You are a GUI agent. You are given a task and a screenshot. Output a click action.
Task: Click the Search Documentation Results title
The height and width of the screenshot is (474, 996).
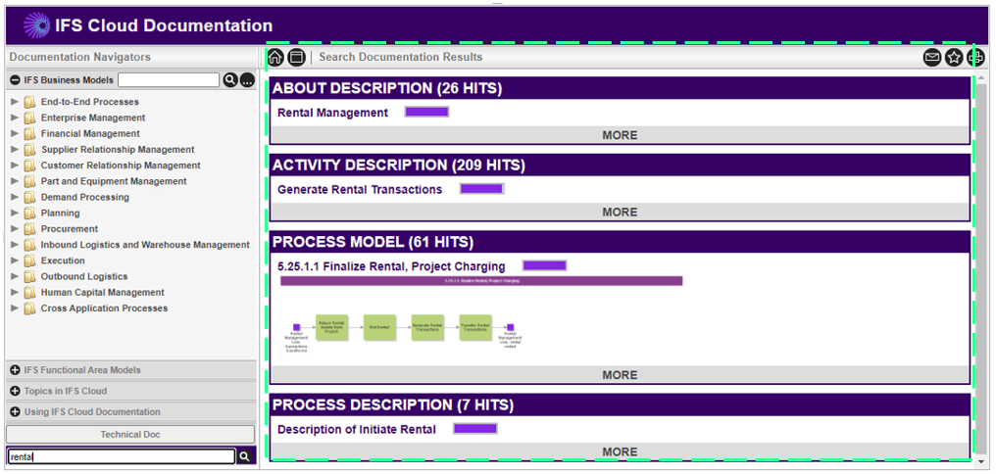[x=401, y=57]
